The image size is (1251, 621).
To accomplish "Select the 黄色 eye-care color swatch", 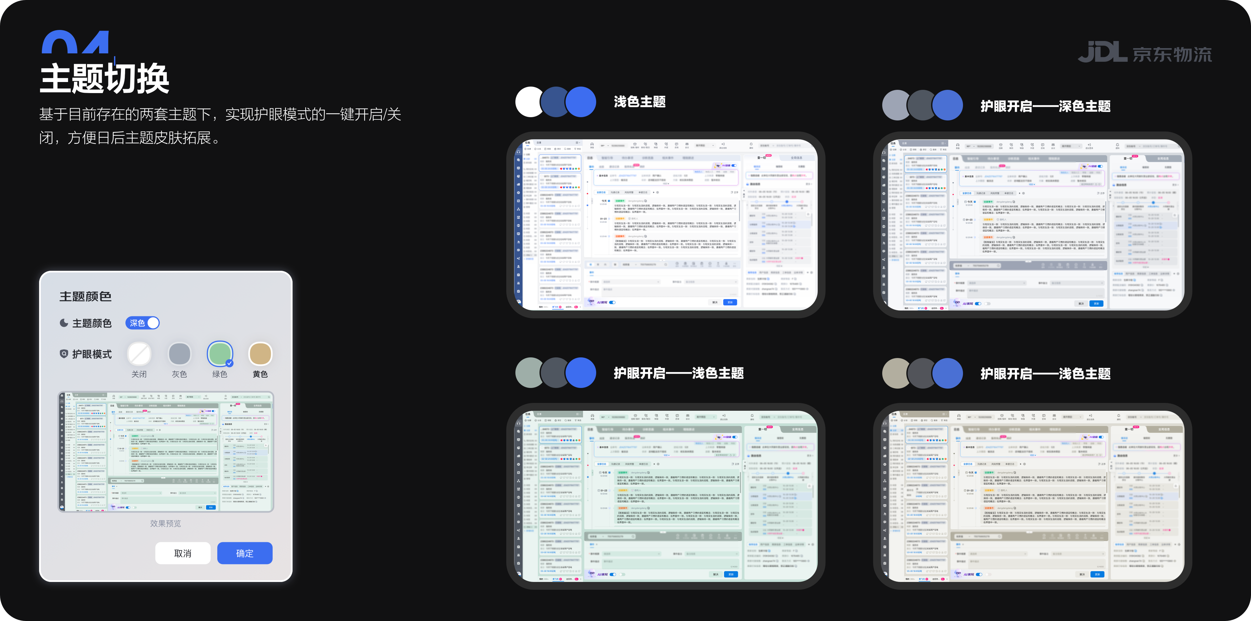I will pyautogui.click(x=260, y=354).
